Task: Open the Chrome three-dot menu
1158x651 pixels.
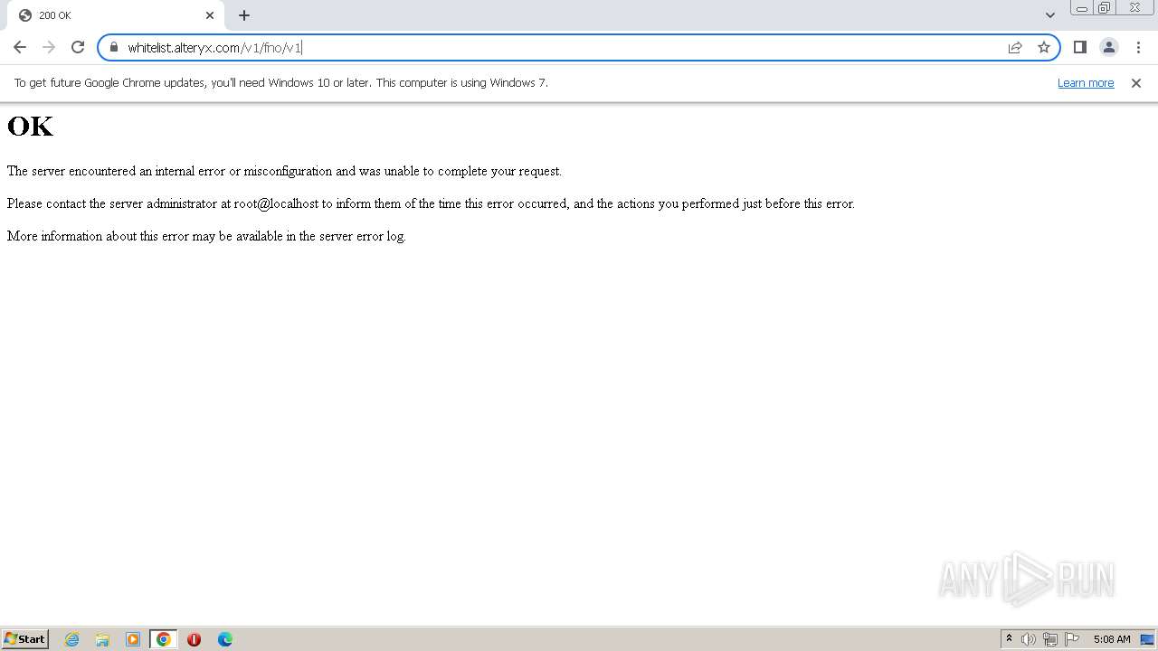Action: [1138, 47]
